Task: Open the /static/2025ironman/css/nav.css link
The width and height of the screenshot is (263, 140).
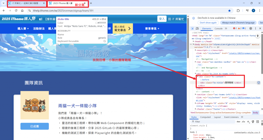Action: click(x=245, y=53)
